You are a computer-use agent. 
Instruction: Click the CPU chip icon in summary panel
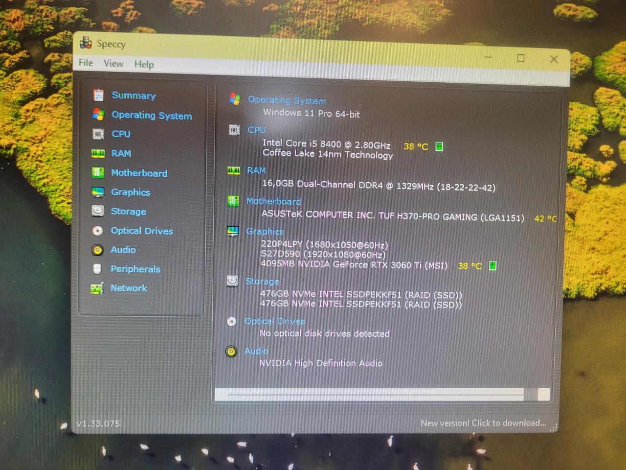pos(234,130)
